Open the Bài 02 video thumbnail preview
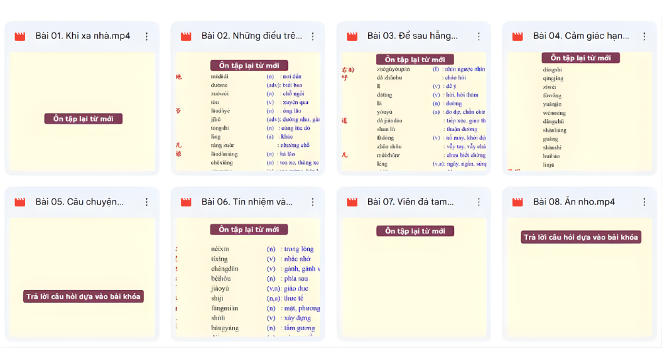The height and width of the screenshot is (364, 662). [x=248, y=111]
